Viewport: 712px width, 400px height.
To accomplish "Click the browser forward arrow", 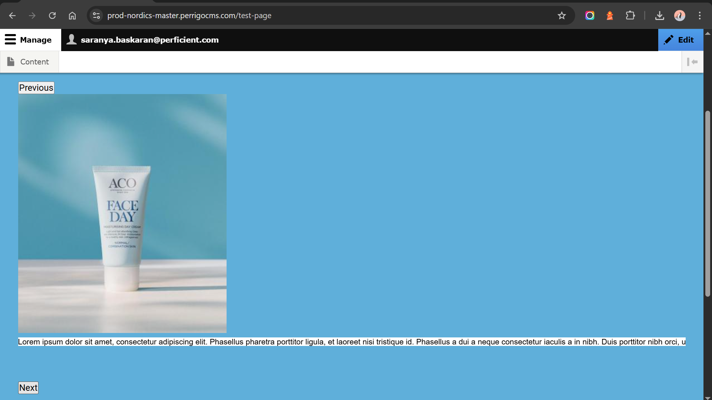I will pos(32,16).
